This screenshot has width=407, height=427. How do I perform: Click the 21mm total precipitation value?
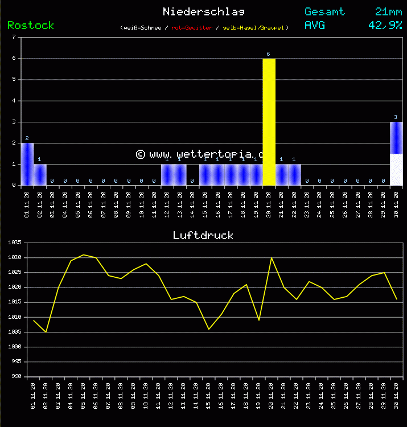pos(388,11)
